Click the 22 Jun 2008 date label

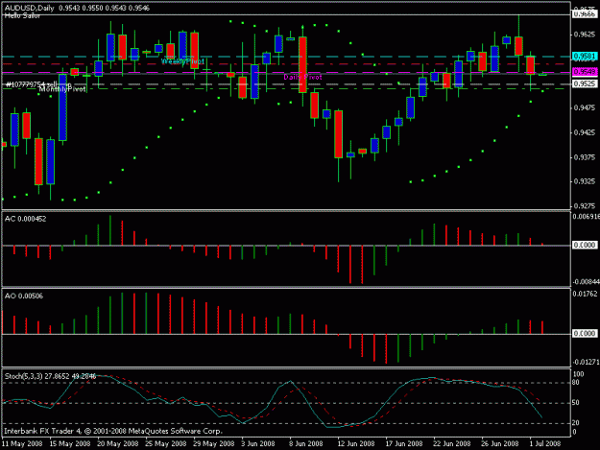click(x=451, y=443)
